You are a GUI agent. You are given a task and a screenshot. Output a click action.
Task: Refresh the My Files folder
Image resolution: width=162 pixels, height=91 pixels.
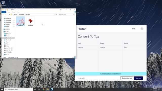(56, 15)
